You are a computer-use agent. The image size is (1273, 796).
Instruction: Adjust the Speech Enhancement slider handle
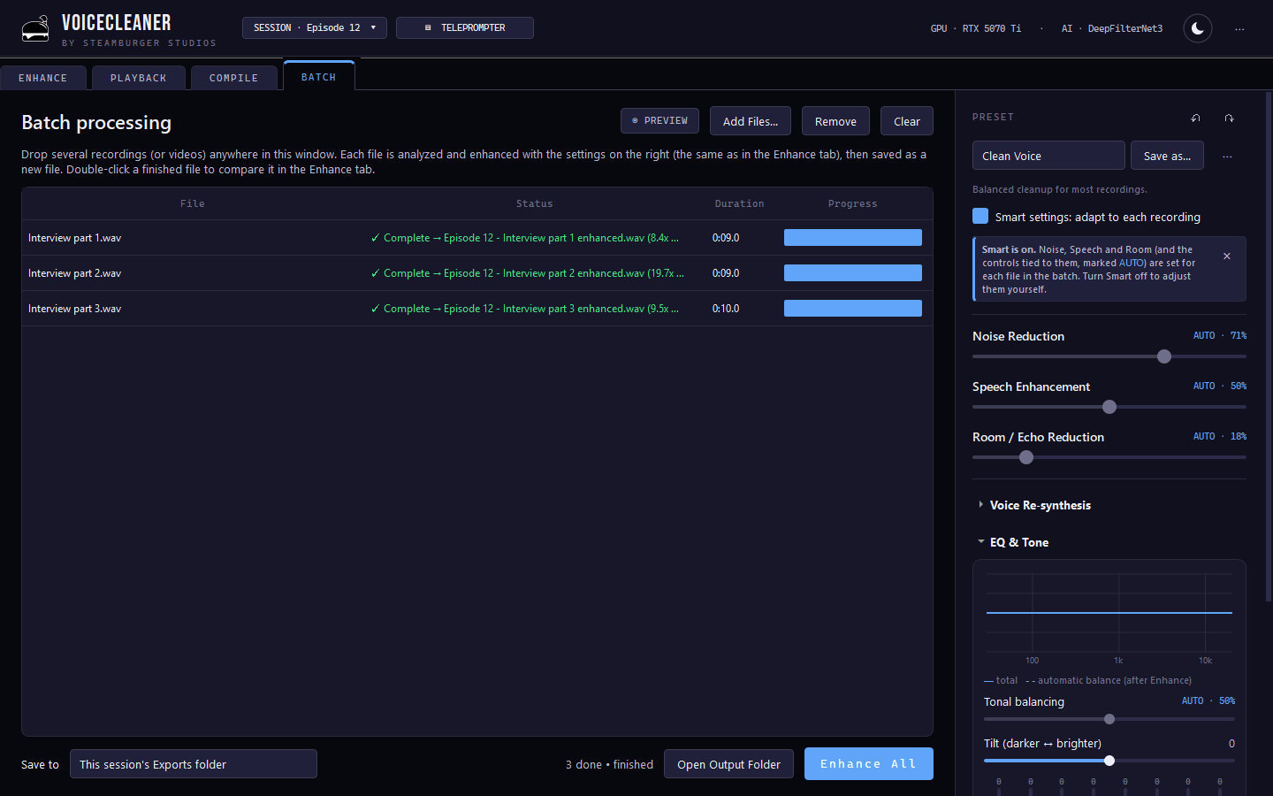(1109, 407)
